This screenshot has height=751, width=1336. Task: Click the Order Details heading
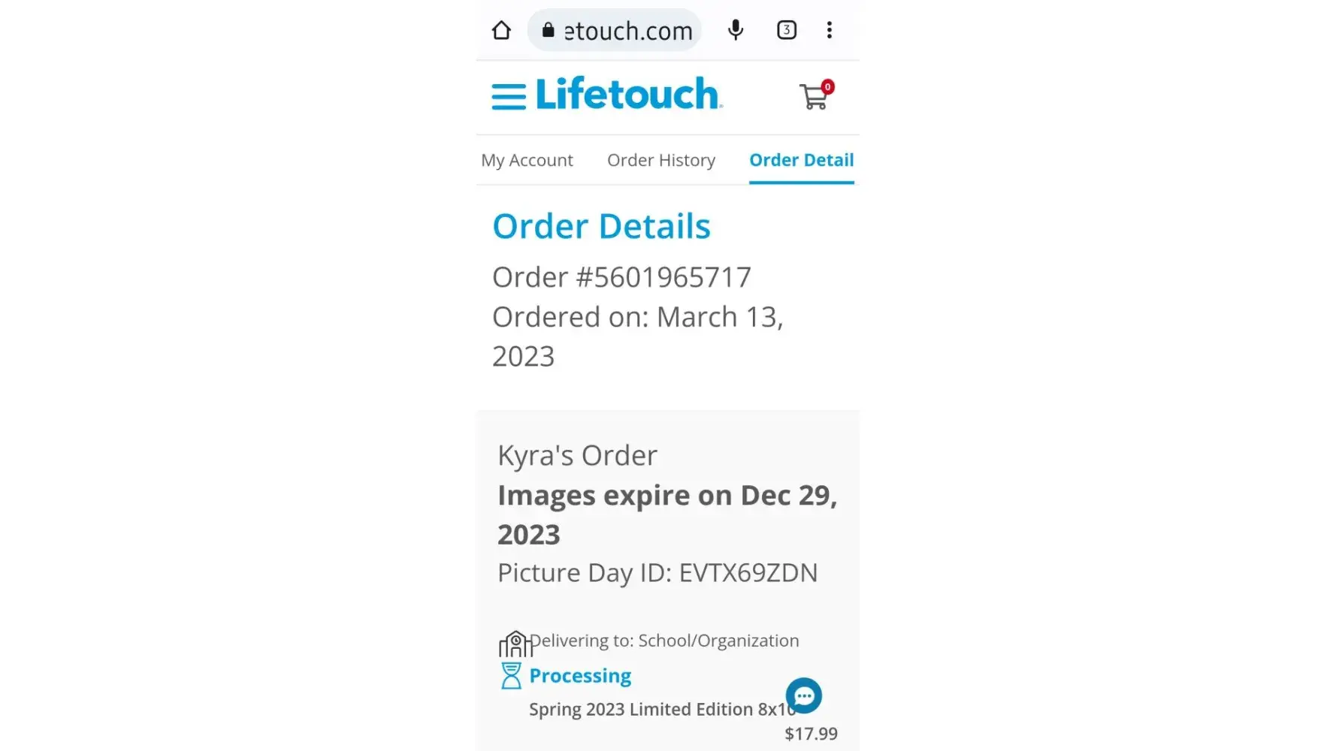click(x=601, y=226)
